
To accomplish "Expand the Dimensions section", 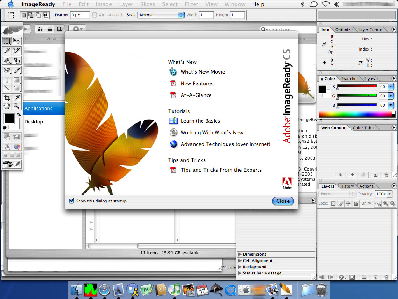I will [x=240, y=254].
